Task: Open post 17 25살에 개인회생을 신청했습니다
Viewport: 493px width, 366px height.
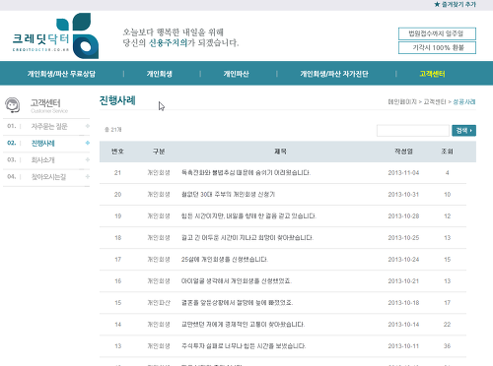Action: click(x=225, y=260)
